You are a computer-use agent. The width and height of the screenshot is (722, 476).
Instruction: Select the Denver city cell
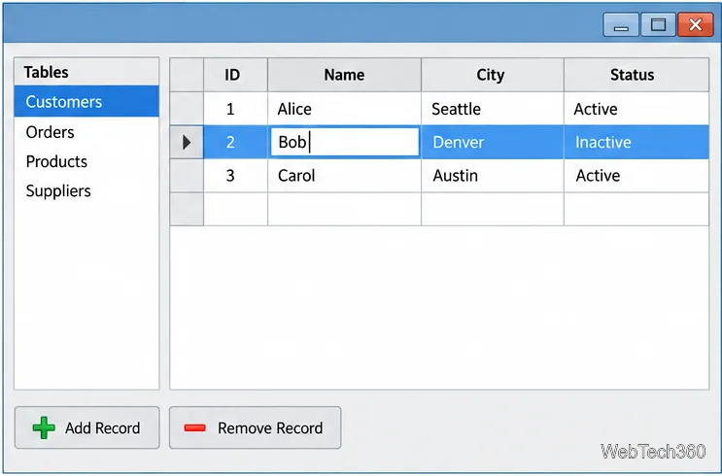click(493, 142)
